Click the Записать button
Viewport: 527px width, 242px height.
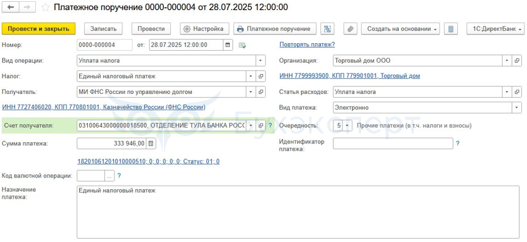[103, 29]
